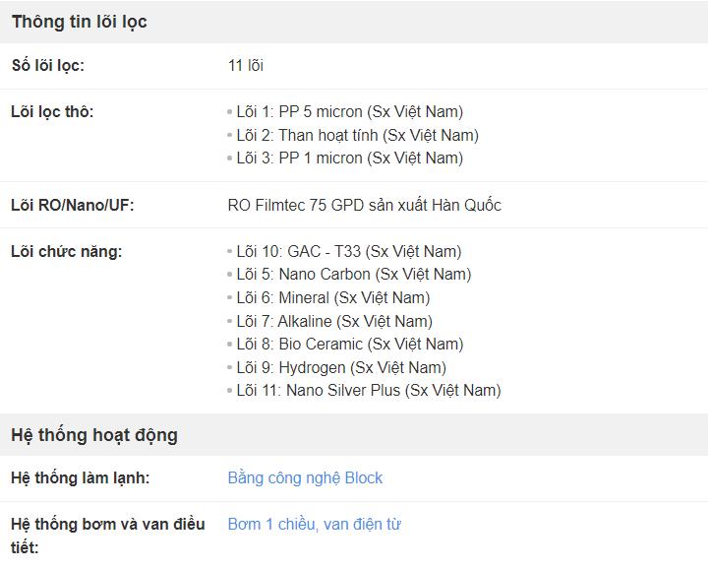
Task: Click list item "Lõi 5: Nano Carbon"
Action: (353, 274)
